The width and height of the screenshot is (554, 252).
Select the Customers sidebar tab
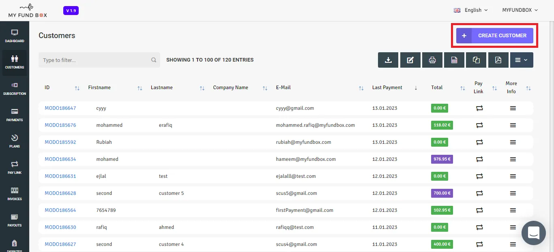tap(15, 62)
